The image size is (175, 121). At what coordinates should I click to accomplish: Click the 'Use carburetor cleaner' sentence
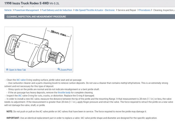pyautogui.click(x=86, y=85)
